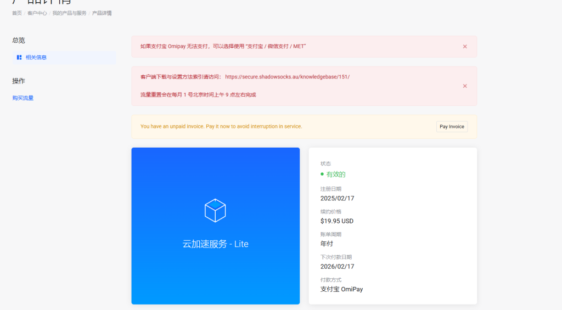Select next payment date 2026/02/17
Viewport: 562px width, 310px height.
tap(338, 267)
